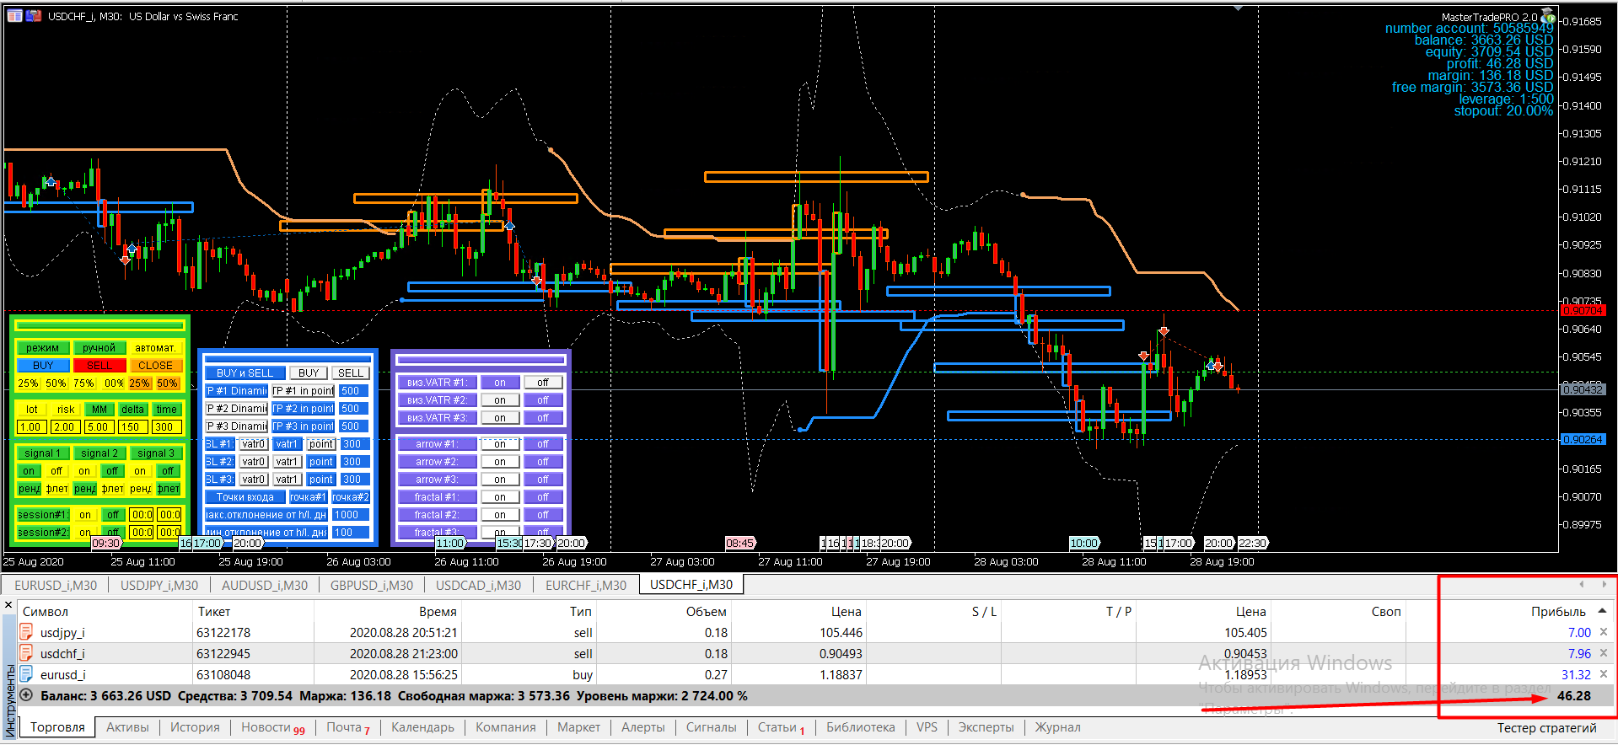1618x745 pixels.
Task: Click the eurusd_i buy order icon
Action: [x=26, y=674]
